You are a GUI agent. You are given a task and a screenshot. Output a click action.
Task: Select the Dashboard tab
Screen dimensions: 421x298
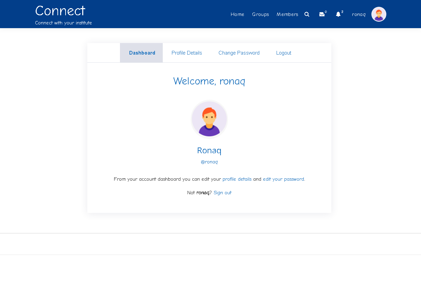point(141,53)
